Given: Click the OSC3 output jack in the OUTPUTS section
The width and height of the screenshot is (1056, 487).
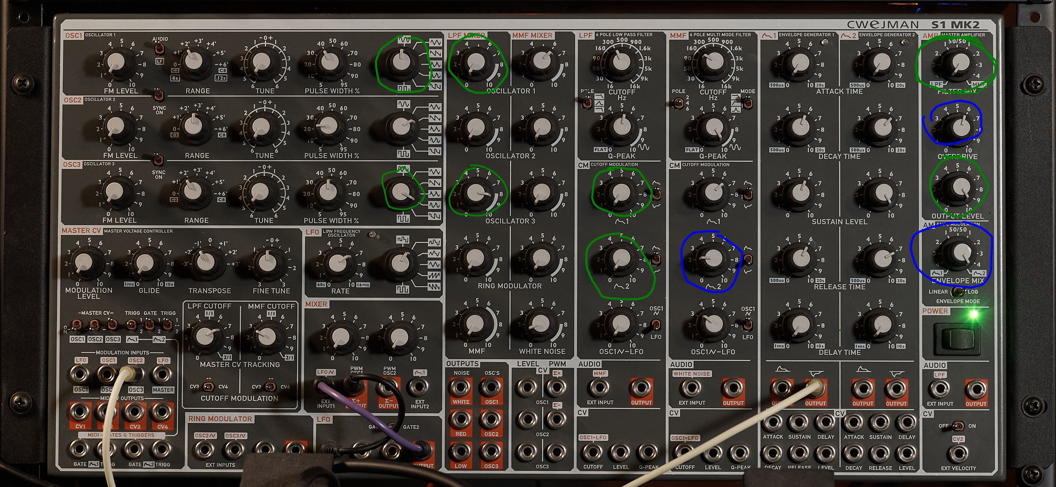Looking at the screenshot, I should 491,452.
